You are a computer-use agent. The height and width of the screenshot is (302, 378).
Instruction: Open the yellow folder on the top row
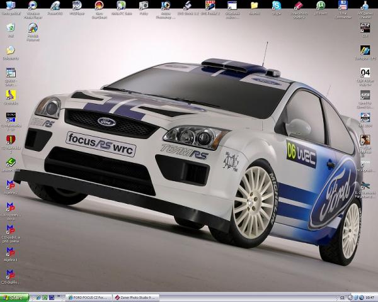click(x=255, y=6)
